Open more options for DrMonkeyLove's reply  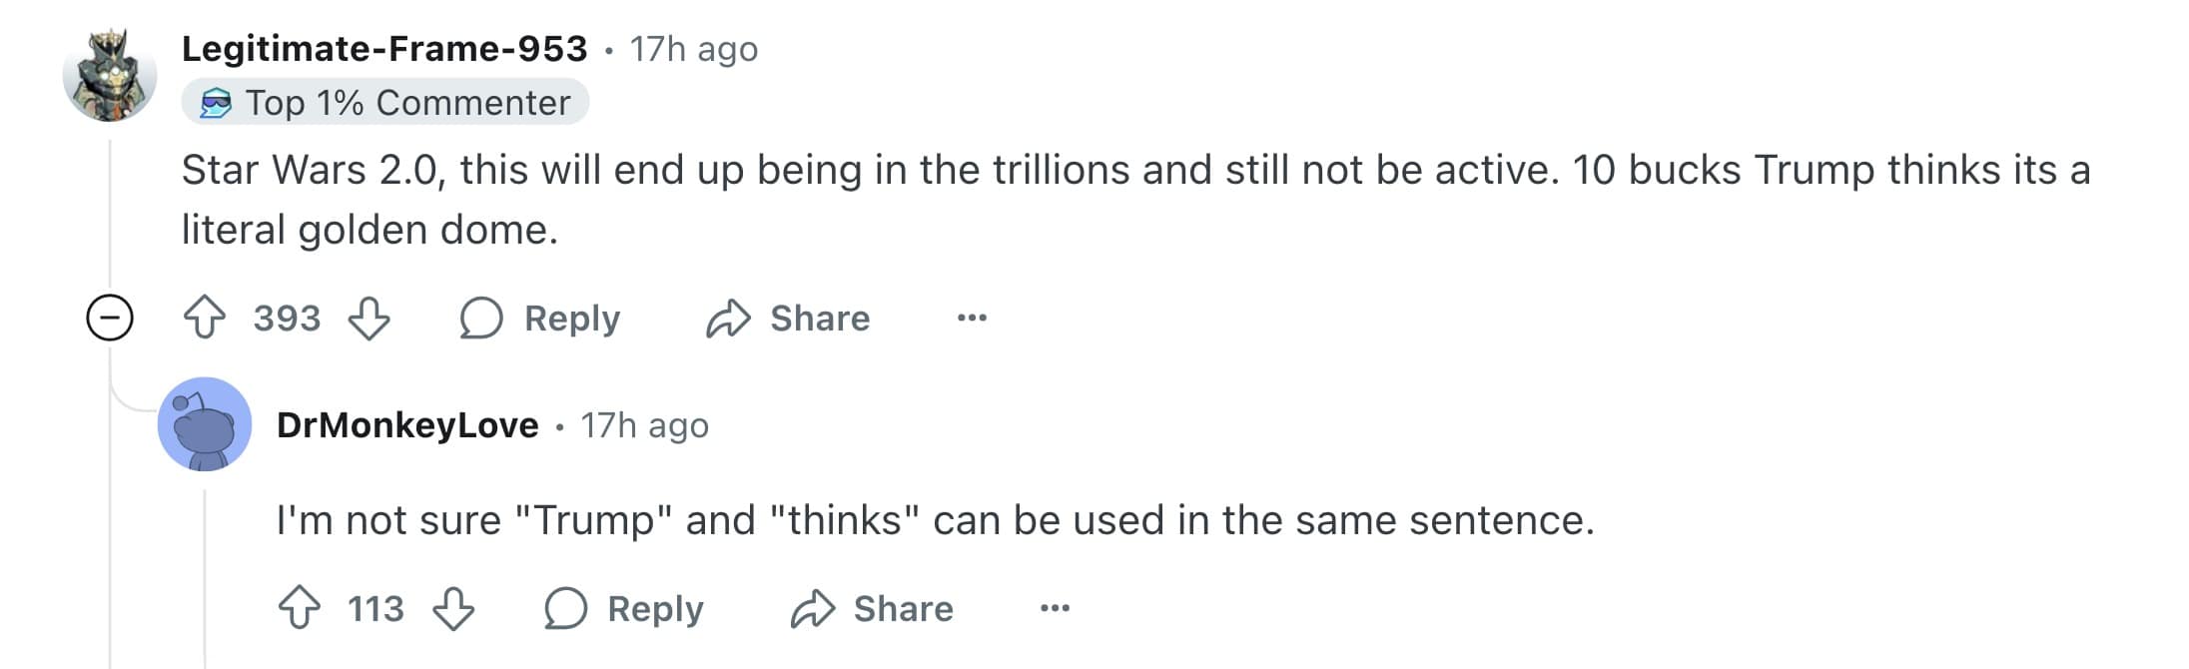click(x=1055, y=608)
